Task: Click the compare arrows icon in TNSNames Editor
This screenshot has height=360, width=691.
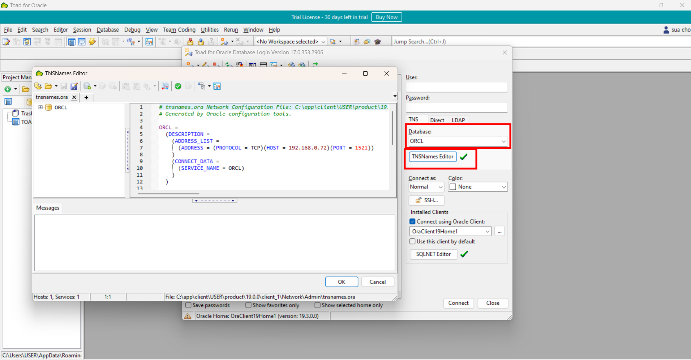Action: tap(165, 86)
